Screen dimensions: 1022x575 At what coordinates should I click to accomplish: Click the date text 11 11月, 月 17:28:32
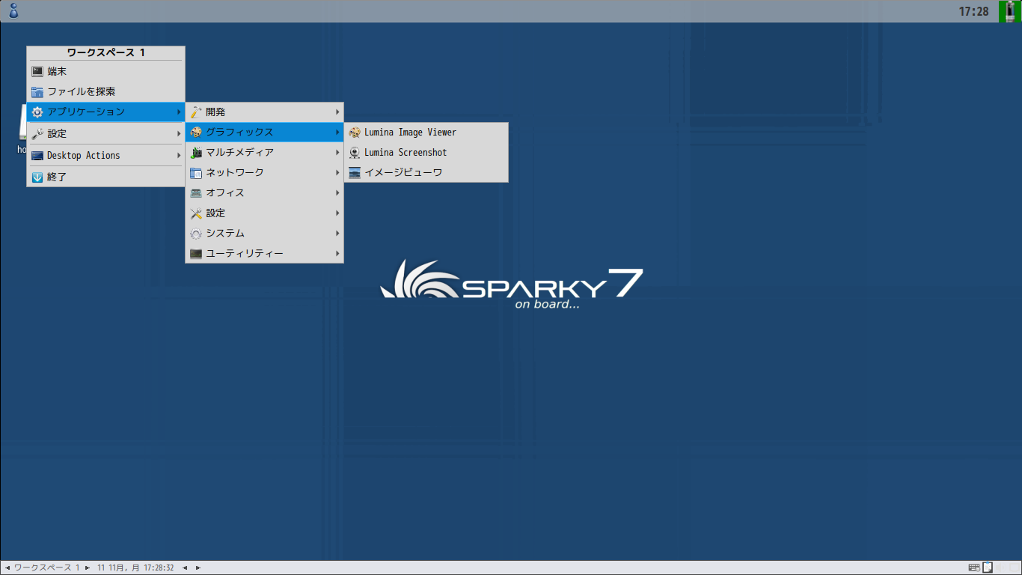point(135,568)
